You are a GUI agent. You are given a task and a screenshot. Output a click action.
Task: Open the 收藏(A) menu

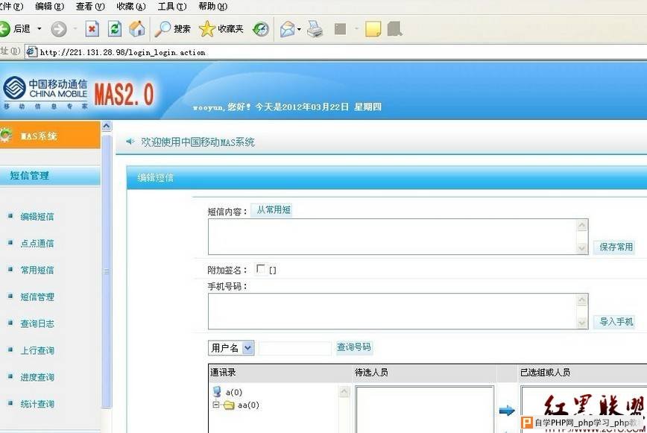pyautogui.click(x=131, y=6)
